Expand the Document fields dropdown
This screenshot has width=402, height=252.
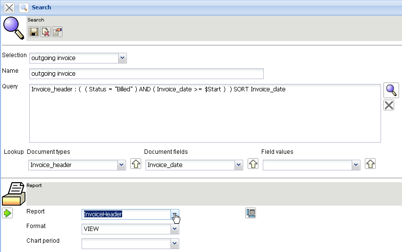(x=239, y=165)
